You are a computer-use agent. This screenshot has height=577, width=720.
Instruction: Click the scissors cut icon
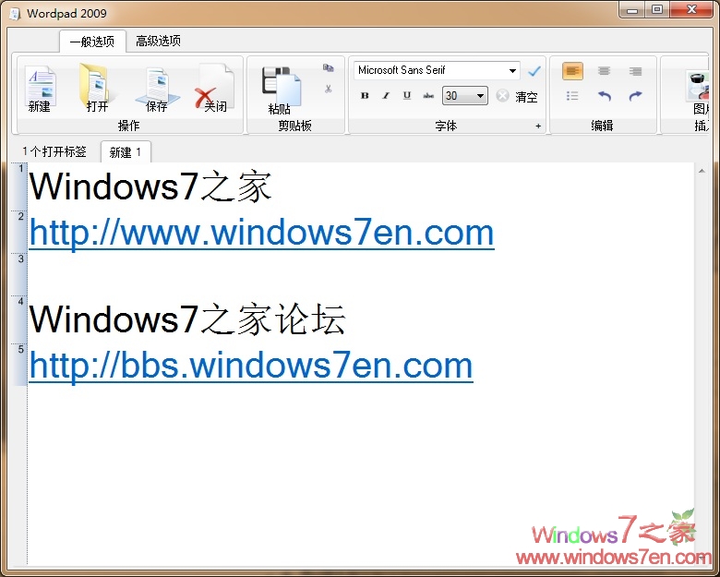pyautogui.click(x=328, y=89)
